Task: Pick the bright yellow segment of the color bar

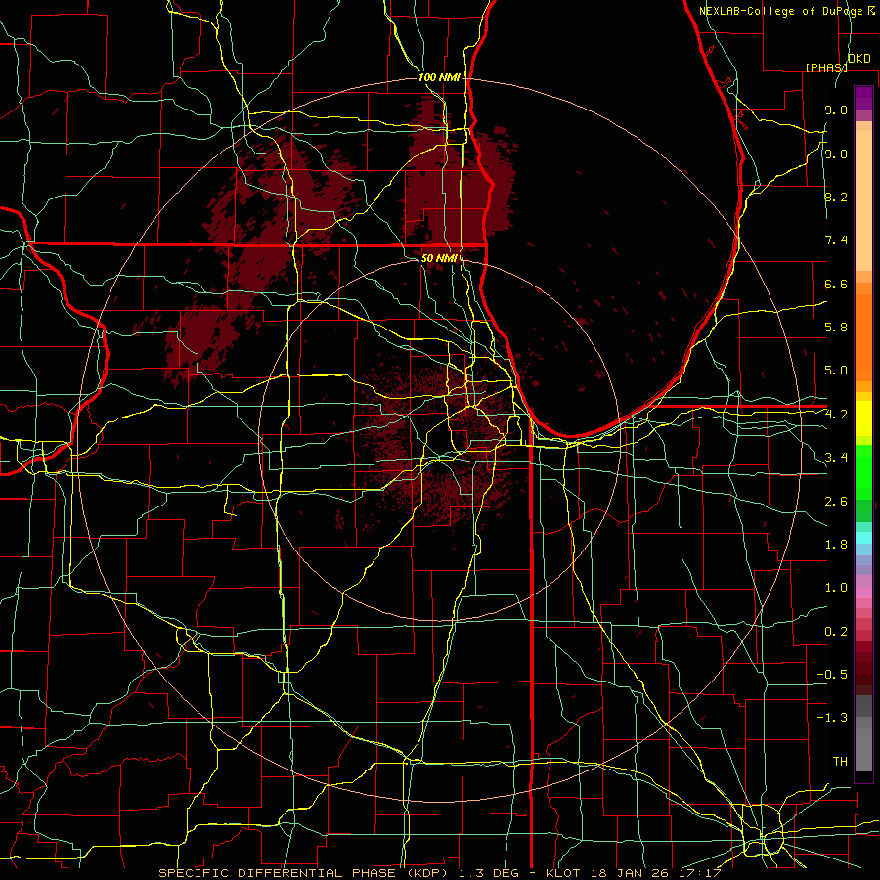Action: click(863, 418)
